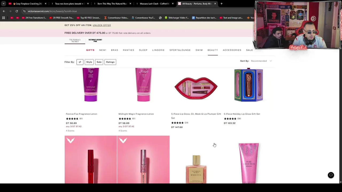This screenshot has width=342, height=192.
Task: Go back using the browser back arrow
Action: (4, 11)
